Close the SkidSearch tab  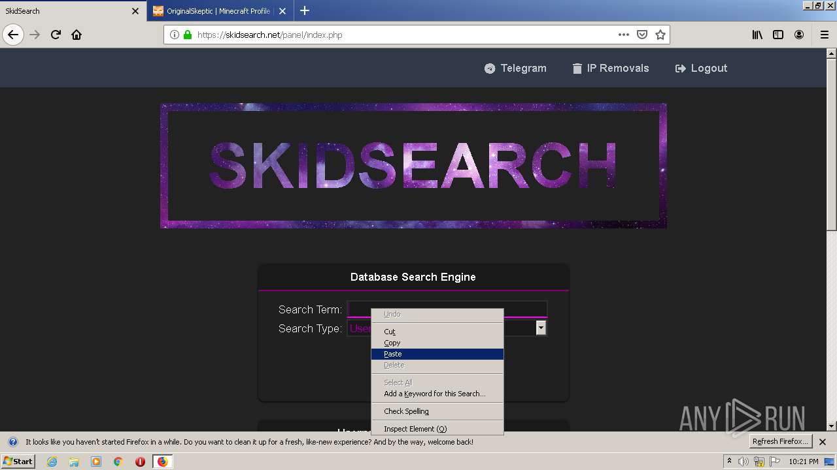point(135,11)
